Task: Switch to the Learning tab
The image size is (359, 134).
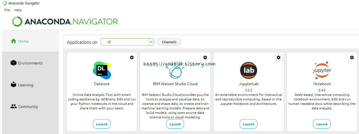Action: point(30,85)
